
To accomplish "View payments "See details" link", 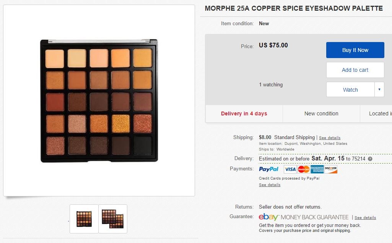I will click(270, 185).
